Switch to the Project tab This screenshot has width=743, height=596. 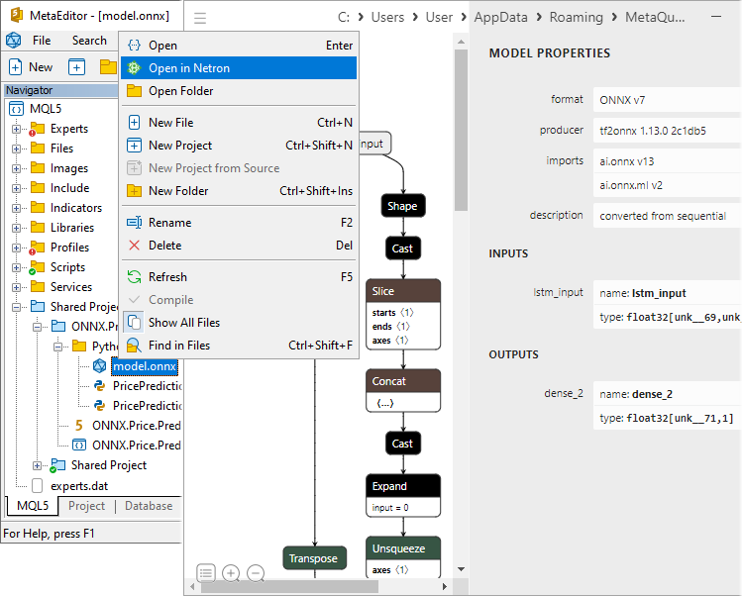pyautogui.click(x=87, y=506)
